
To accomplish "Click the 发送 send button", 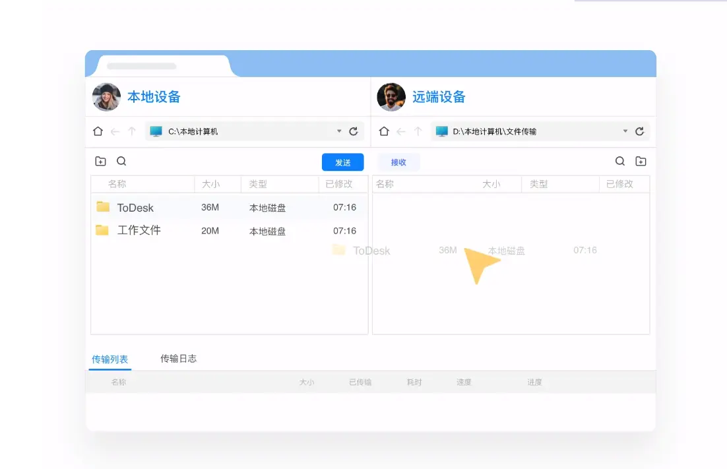I will [342, 162].
